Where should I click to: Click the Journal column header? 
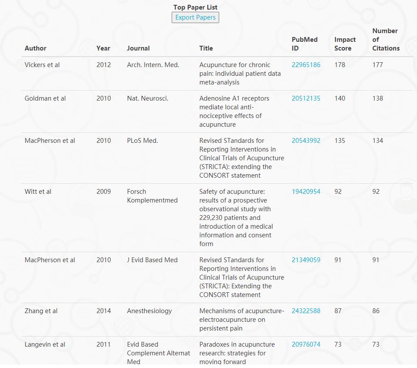tap(138, 48)
